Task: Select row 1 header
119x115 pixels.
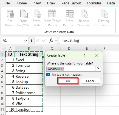Action: tap(3, 54)
